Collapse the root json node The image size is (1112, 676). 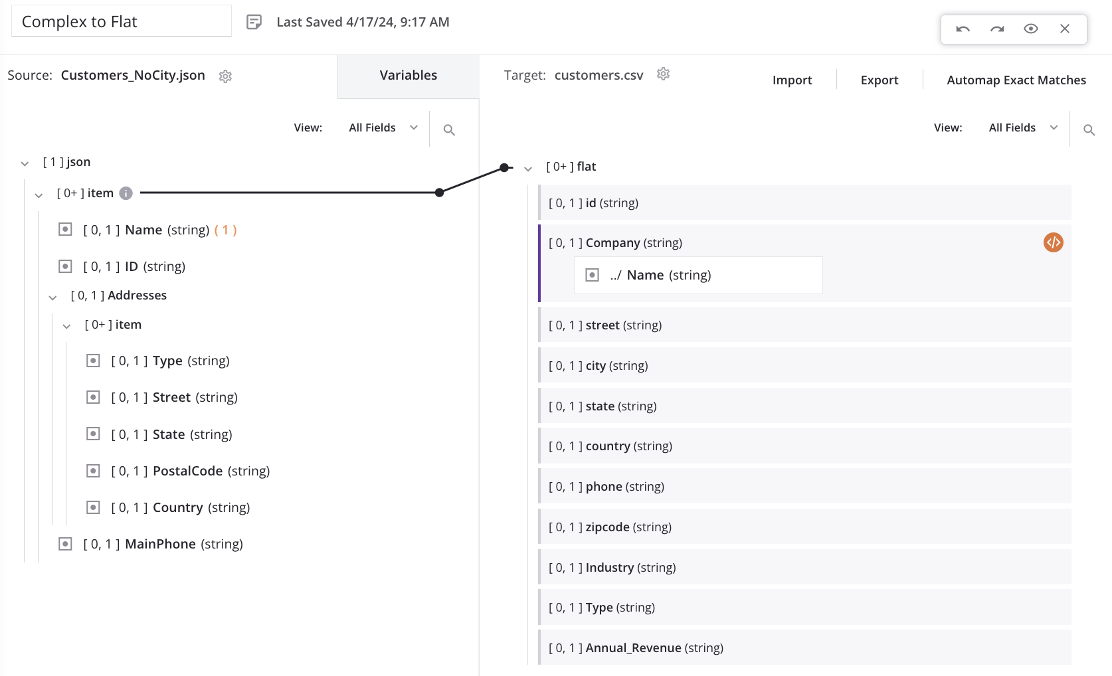[25, 163]
